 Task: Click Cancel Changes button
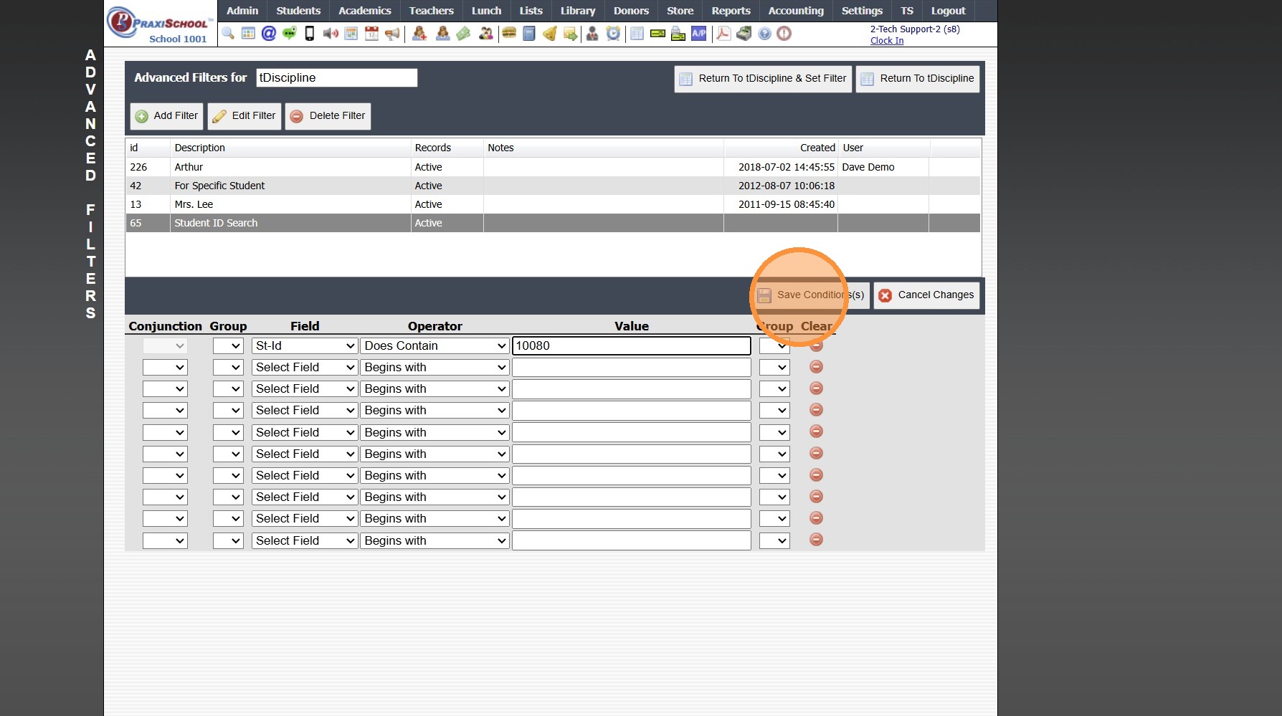click(926, 295)
